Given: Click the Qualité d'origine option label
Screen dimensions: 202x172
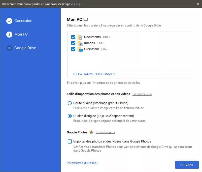Looking at the screenshot, I should point(104,116).
